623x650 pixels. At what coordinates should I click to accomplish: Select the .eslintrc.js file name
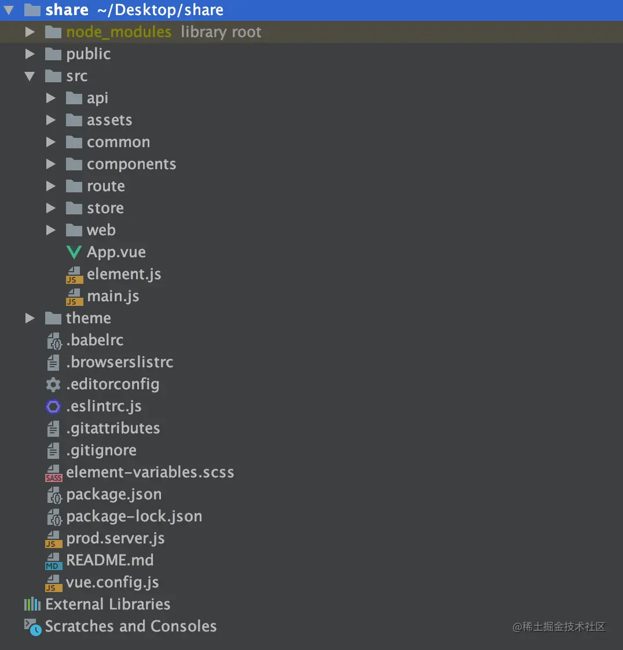pyautogui.click(x=104, y=406)
